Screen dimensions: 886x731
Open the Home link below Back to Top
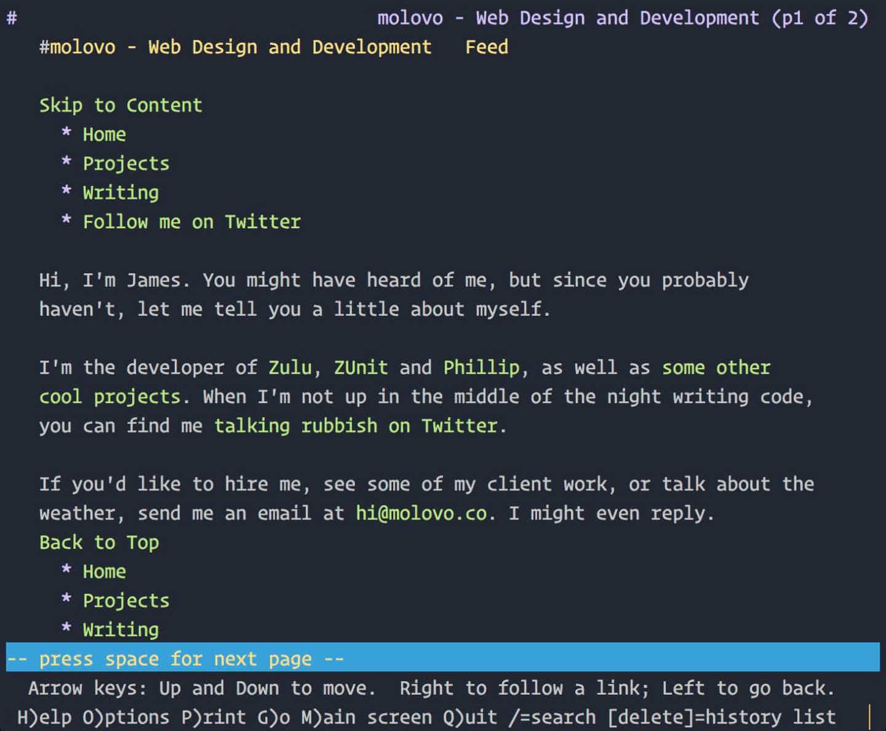pyautogui.click(x=104, y=572)
